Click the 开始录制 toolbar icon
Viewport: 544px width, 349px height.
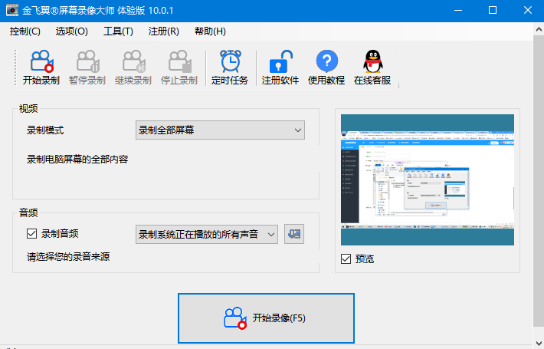(x=41, y=67)
